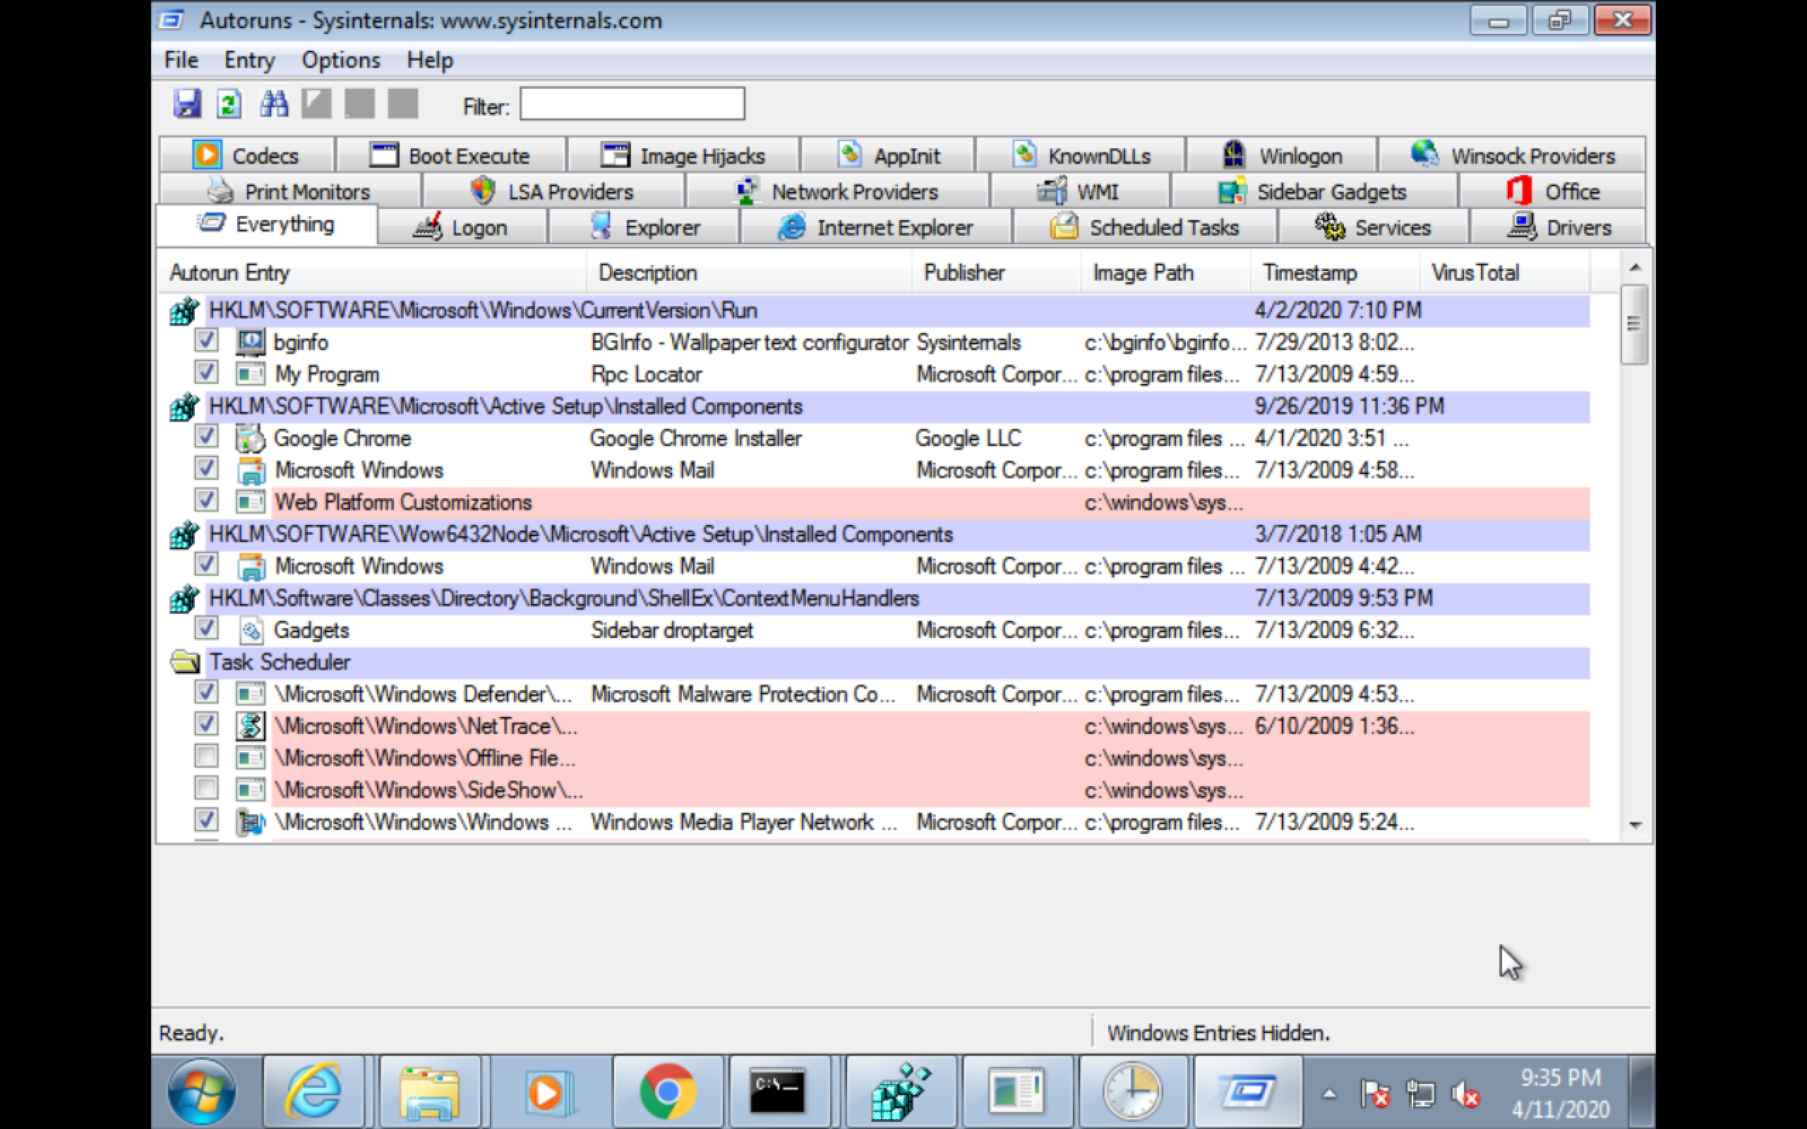Screen dimensions: 1807x1129
Task: Open Windows Explorer from the taskbar
Action: [429, 1092]
